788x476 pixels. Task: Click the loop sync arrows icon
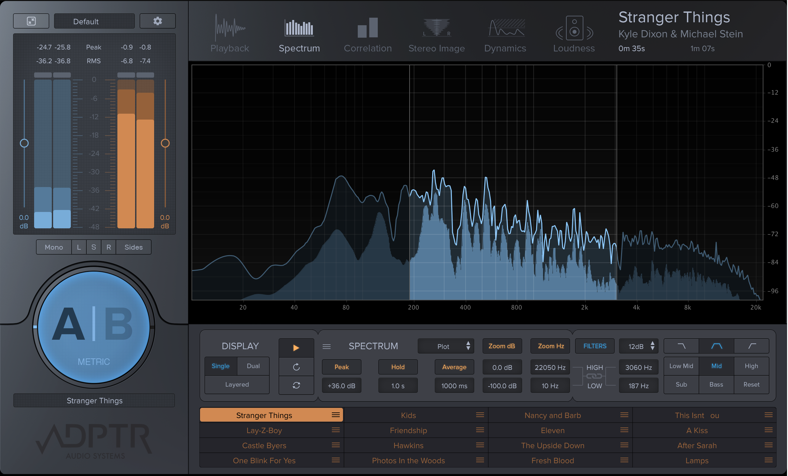click(296, 385)
